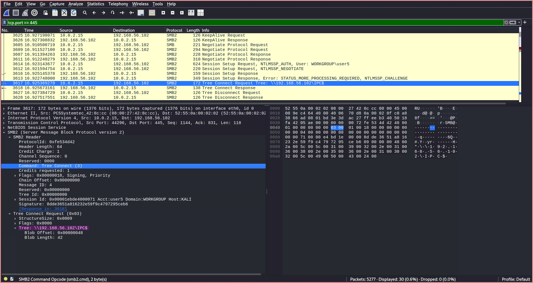This screenshot has height=283, width=533.
Task: Stop the running packet capture
Action: [16, 13]
